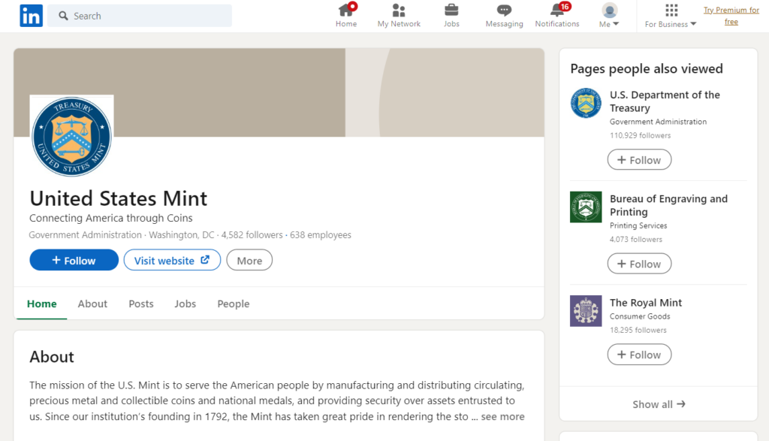Expand the For Business menu
Viewport: 769px width, 441px height.
pos(671,16)
